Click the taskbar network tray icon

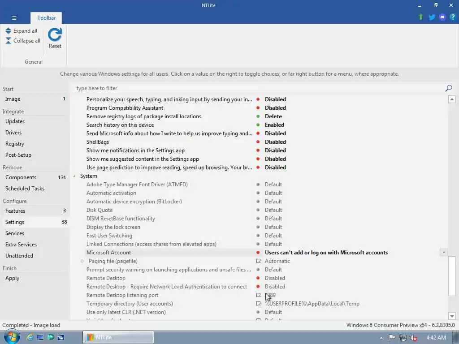click(x=403, y=338)
